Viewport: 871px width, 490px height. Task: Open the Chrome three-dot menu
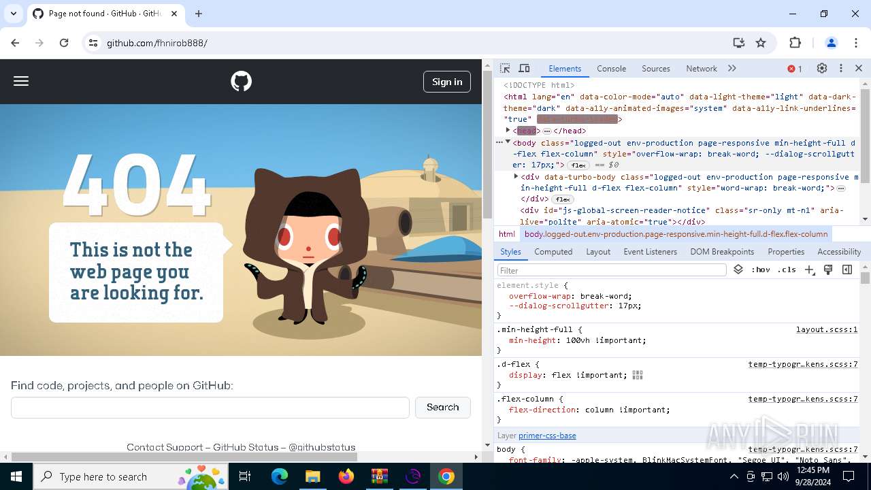click(856, 43)
